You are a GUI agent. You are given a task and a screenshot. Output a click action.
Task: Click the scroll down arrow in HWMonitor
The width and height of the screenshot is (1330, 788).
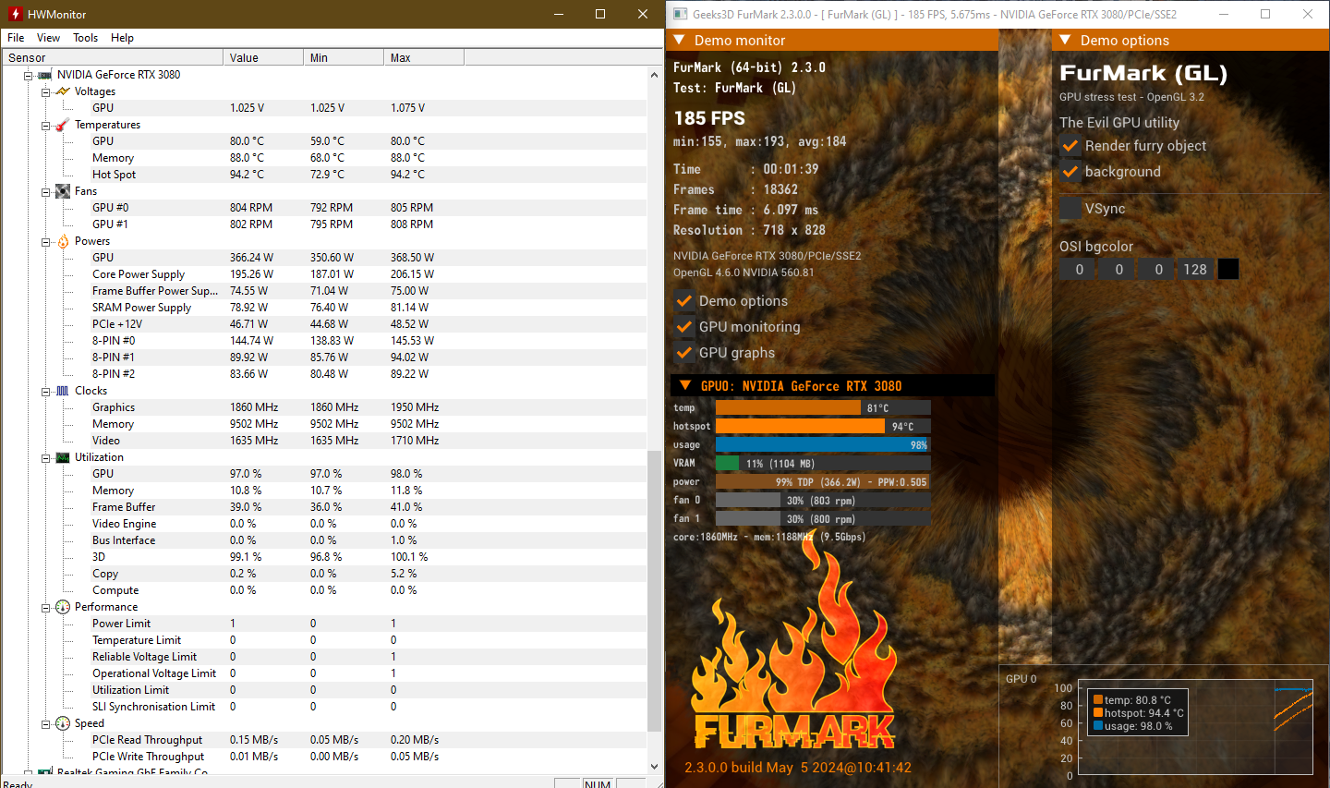point(655,766)
